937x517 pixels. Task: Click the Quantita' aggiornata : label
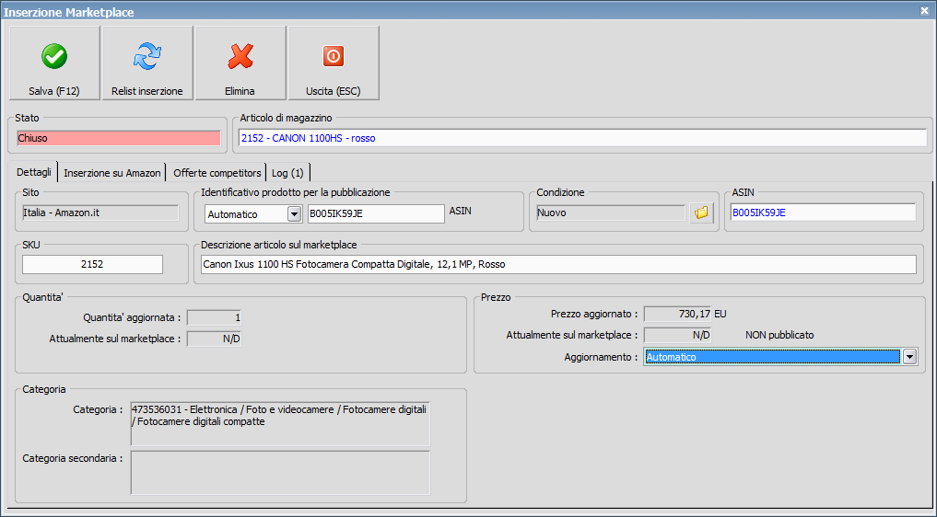pyautogui.click(x=132, y=317)
